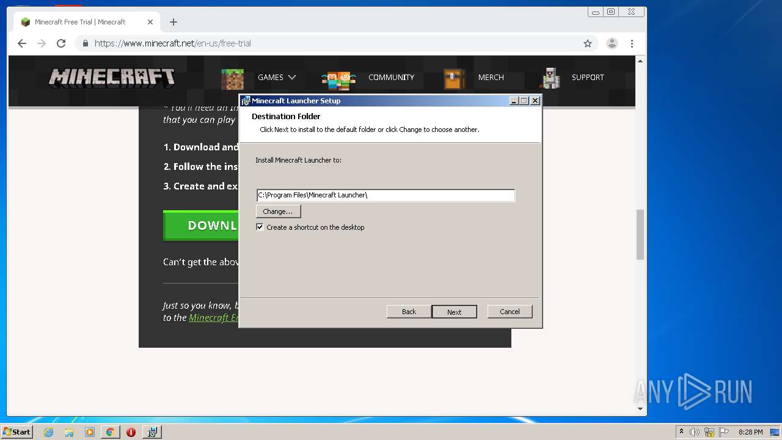Click the taskbar clock showing 8:28 PM
Viewport: 782px width, 440px height.
[750, 432]
